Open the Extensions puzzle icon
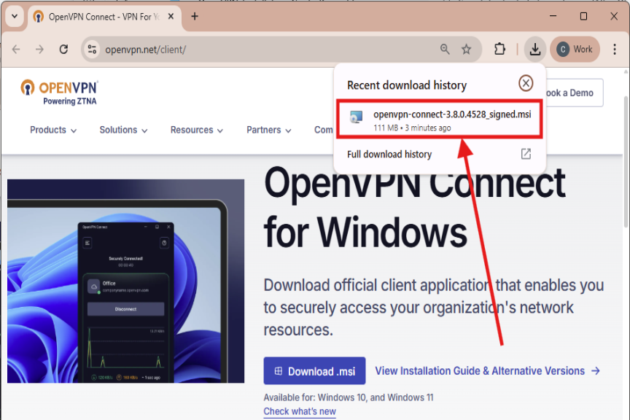 (x=499, y=50)
